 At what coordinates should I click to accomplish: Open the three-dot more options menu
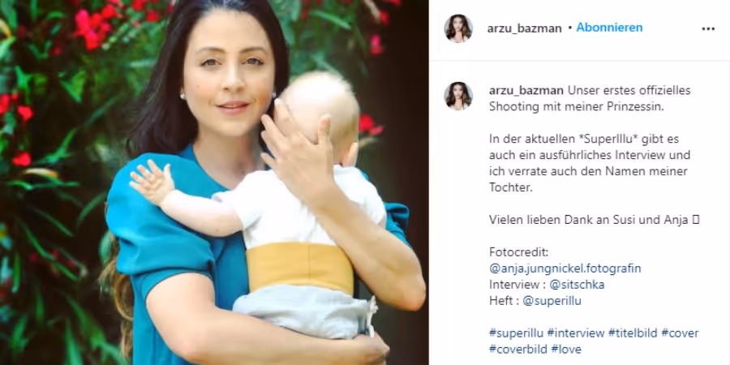pyautogui.click(x=707, y=29)
